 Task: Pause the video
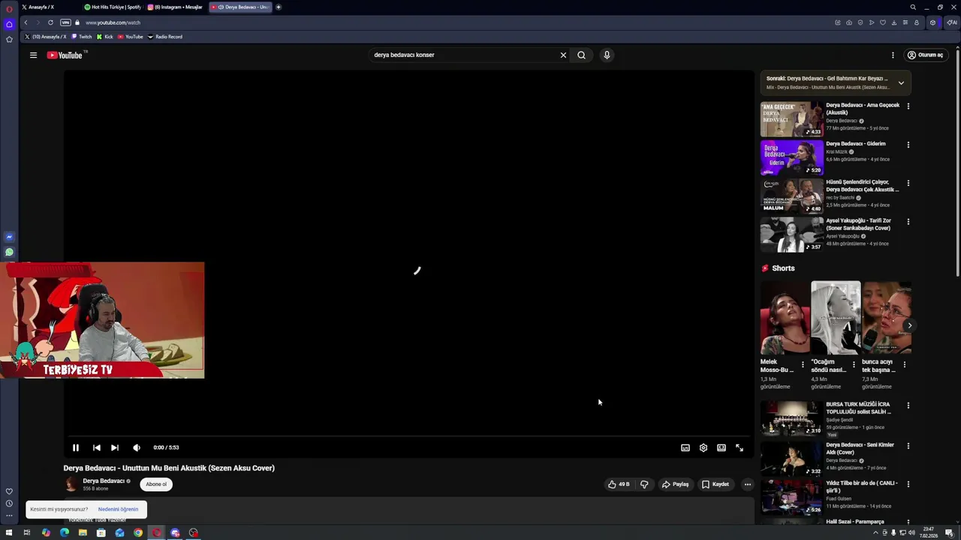pyautogui.click(x=76, y=448)
